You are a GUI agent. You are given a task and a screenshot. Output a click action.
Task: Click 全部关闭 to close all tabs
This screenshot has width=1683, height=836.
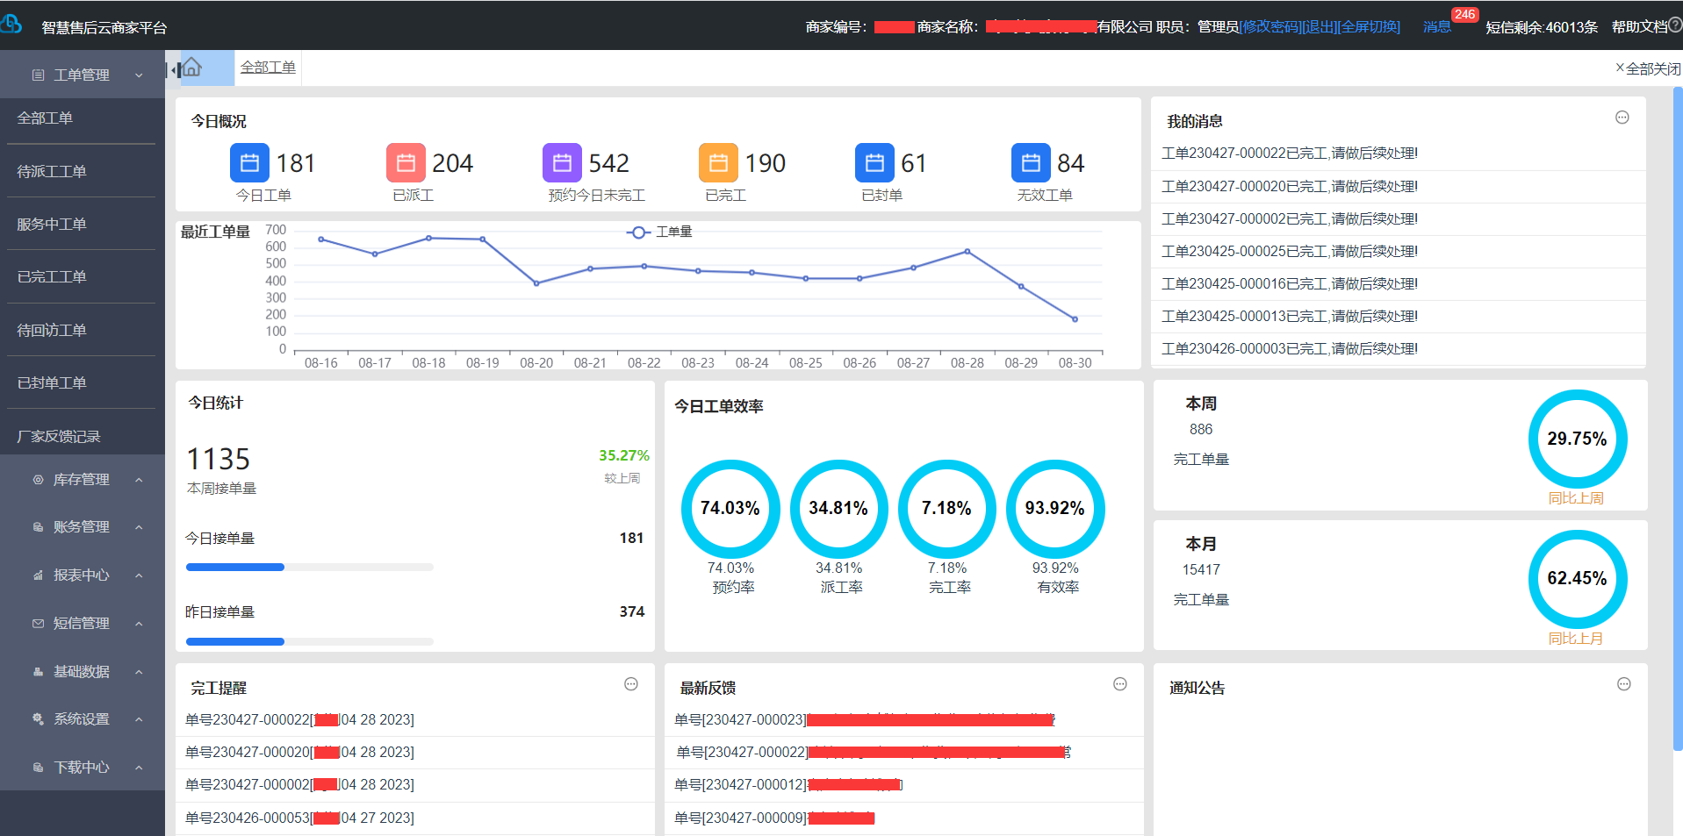tap(1648, 68)
